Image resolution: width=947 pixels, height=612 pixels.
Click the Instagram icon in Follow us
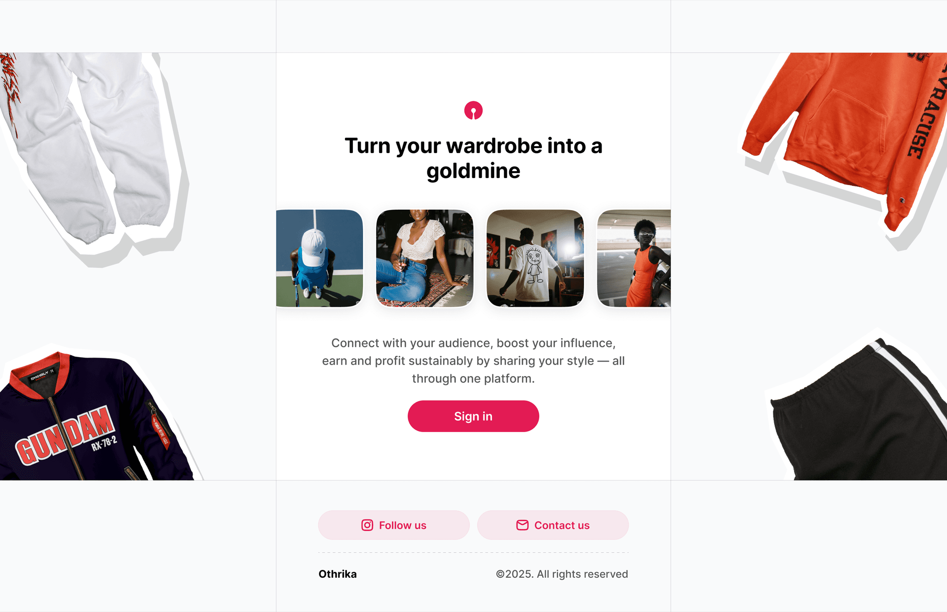[x=367, y=525]
